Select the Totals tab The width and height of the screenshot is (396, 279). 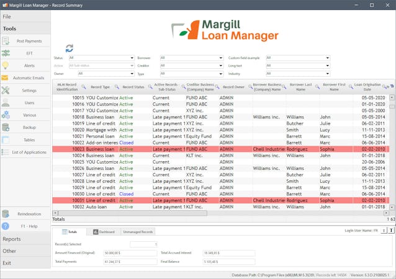[70, 232]
